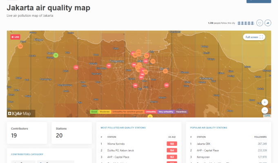Select the Very unhealthy legend swatch
Image resolution: width=278 pixels, height=163 pixels.
tap(166, 112)
